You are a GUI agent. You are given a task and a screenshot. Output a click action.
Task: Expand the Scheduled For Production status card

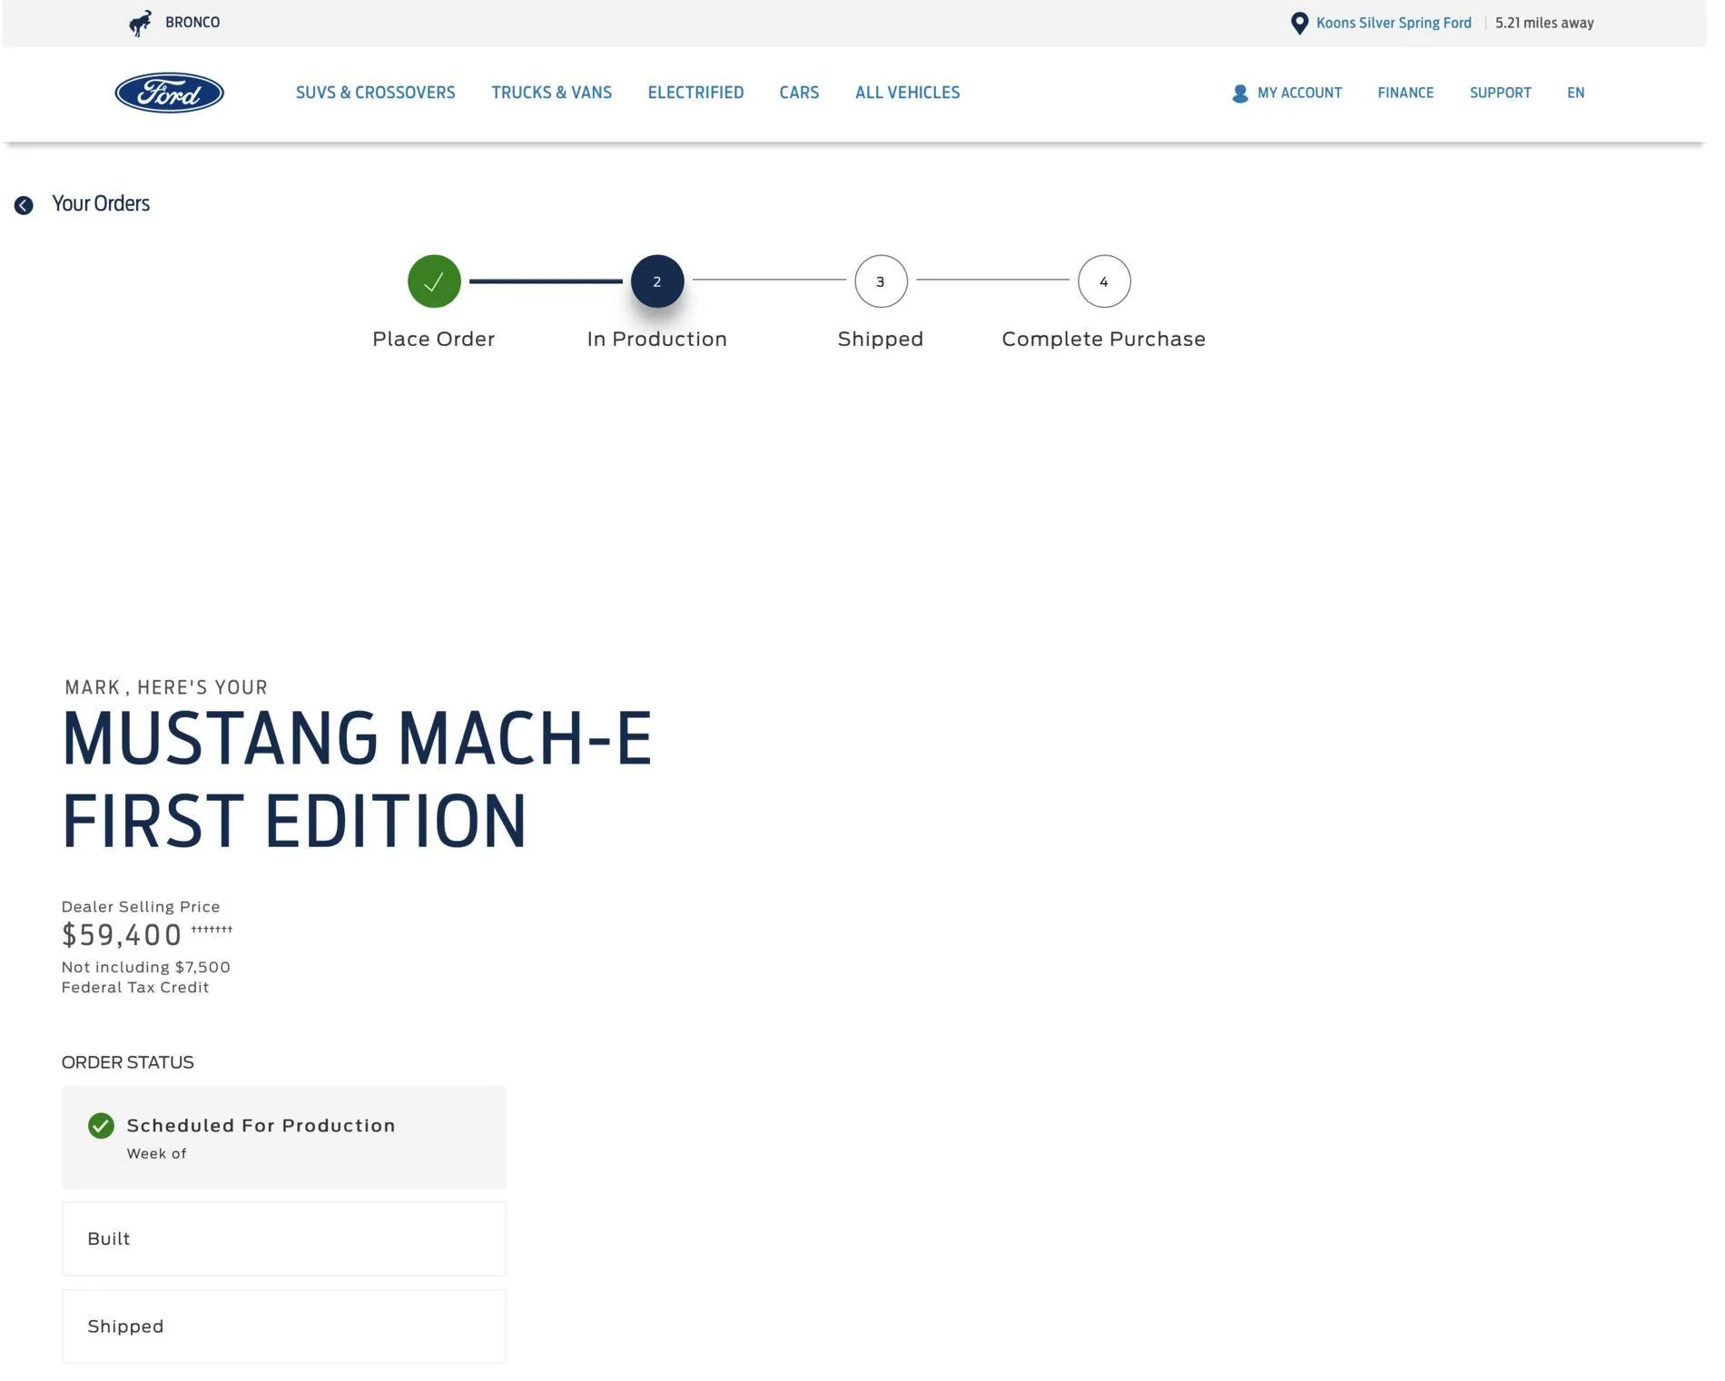[284, 1138]
